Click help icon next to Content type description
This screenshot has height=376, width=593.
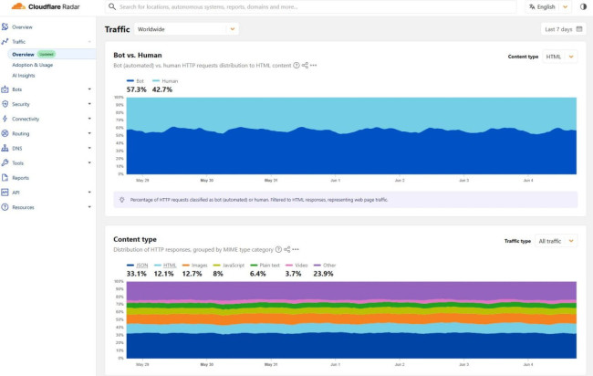point(278,250)
